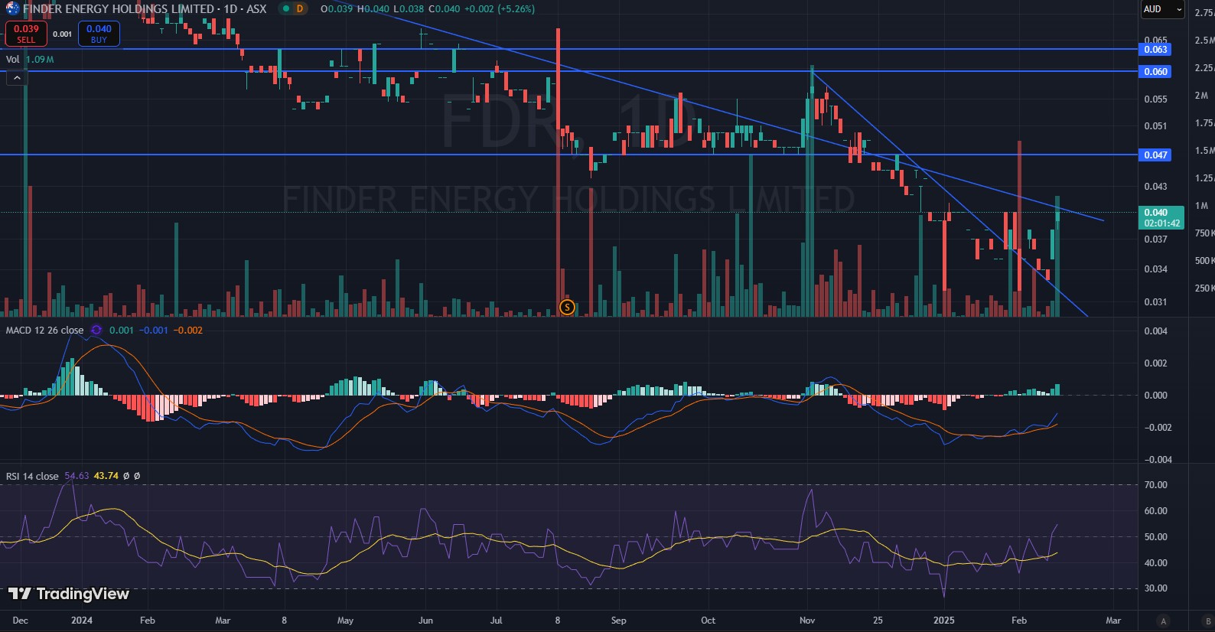Click the B button at the axis corner

1207,621
